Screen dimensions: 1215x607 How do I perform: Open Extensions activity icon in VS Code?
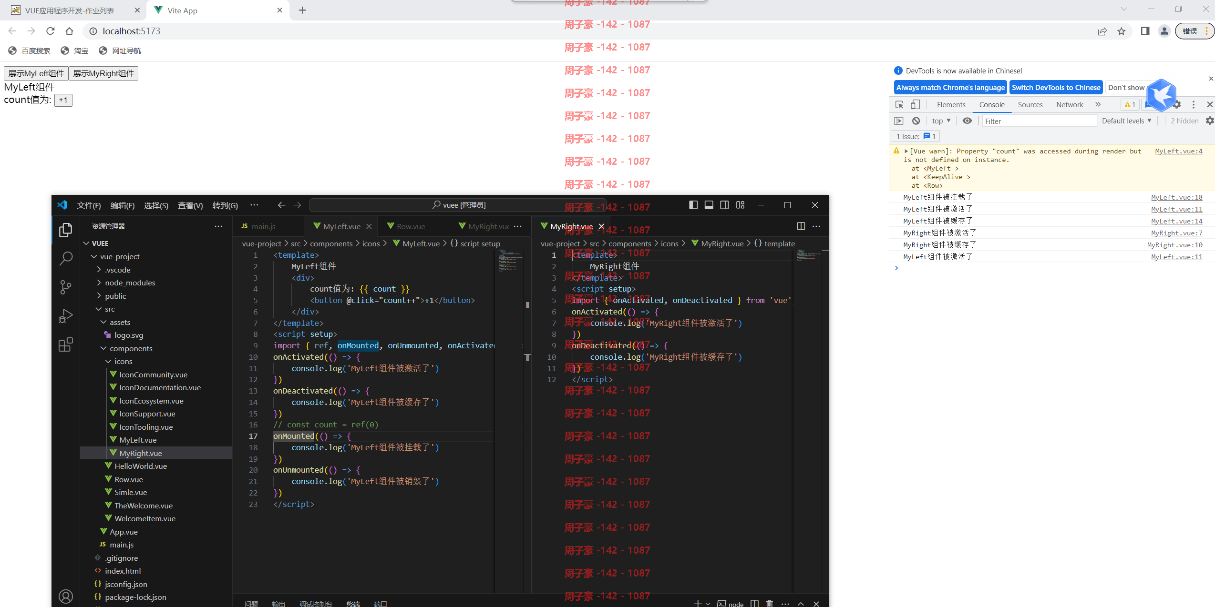click(x=65, y=344)
